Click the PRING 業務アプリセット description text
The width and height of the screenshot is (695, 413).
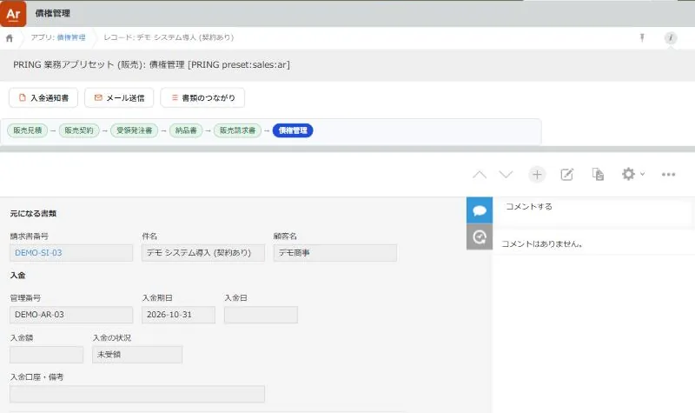point(151,64)
